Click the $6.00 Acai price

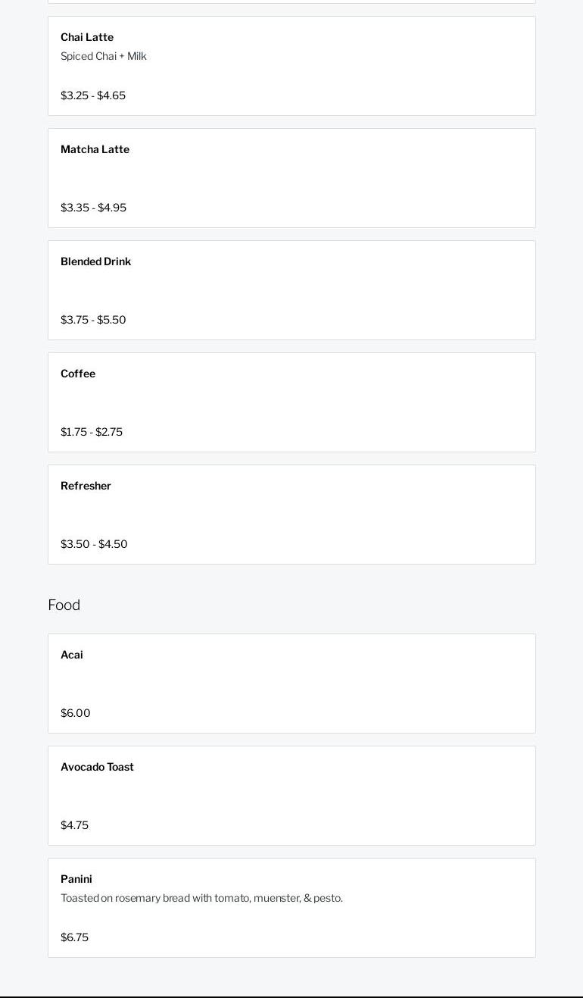click(76, 713)
